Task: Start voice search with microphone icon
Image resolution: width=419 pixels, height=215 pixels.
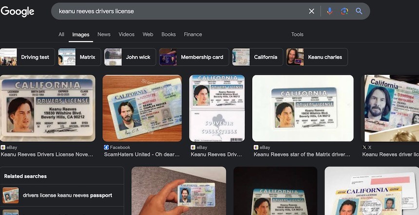Action: click(330, 11)
